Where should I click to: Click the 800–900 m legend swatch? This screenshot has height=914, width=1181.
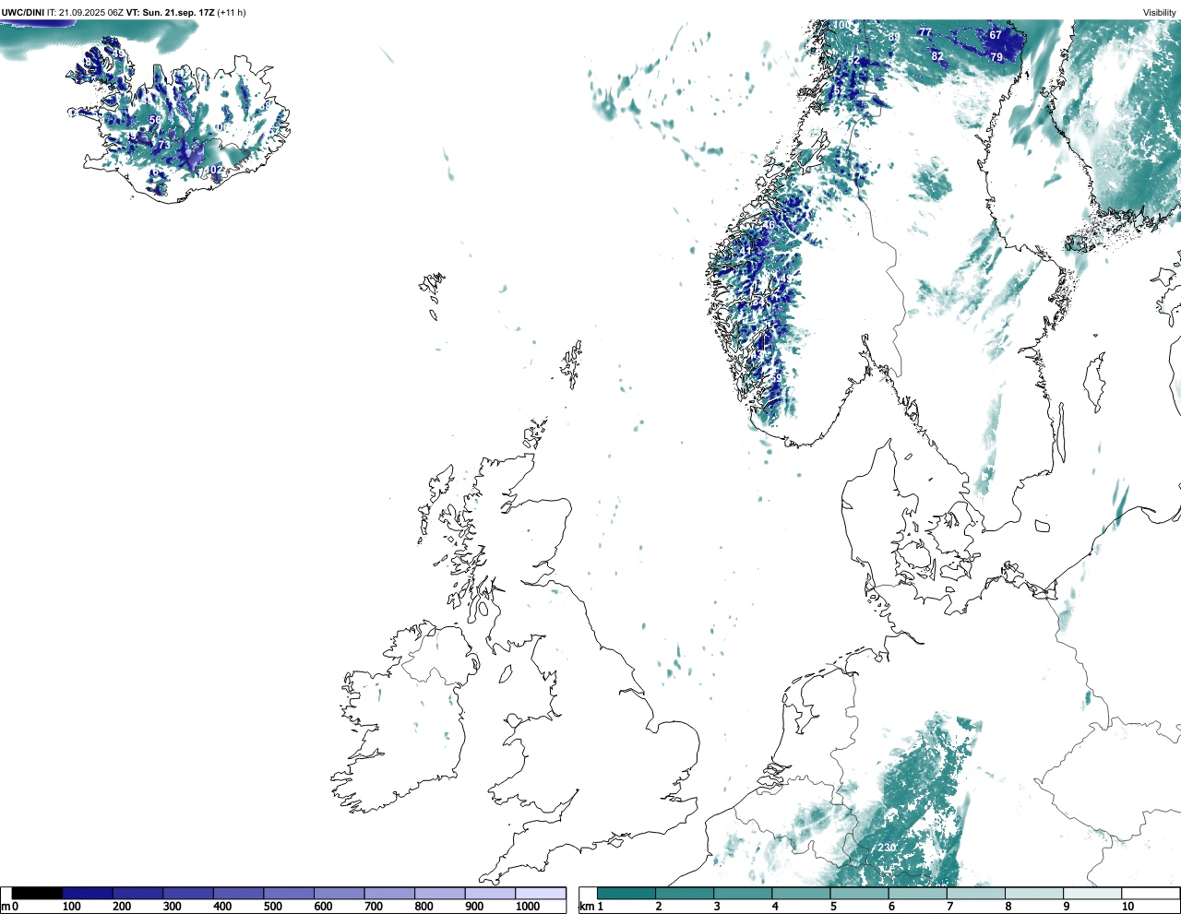[x=440, y=893]
